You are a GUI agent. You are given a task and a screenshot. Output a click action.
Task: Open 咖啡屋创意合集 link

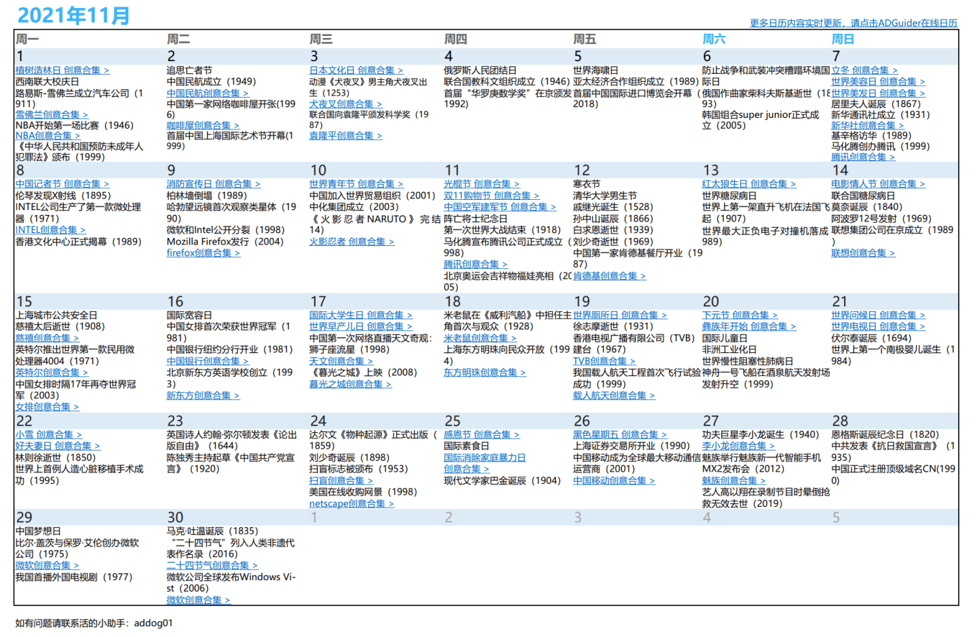coord(203,126)
